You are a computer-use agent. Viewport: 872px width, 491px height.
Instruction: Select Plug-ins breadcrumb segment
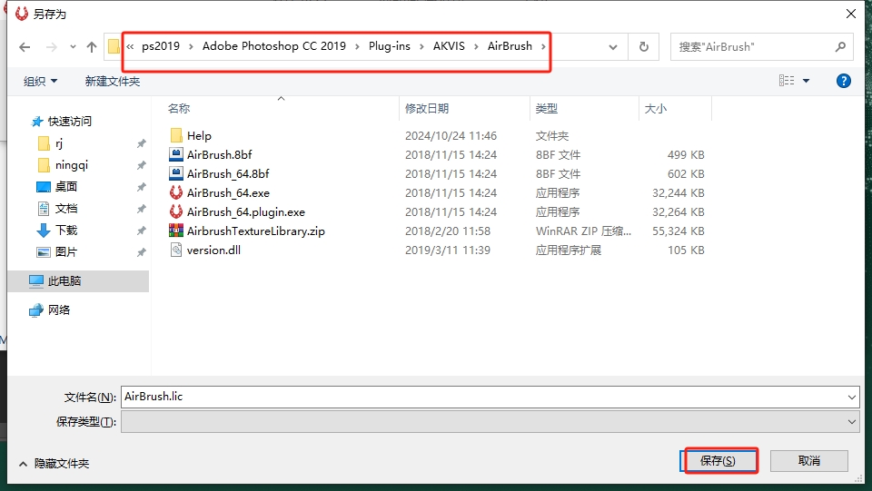tap(390, 46)
